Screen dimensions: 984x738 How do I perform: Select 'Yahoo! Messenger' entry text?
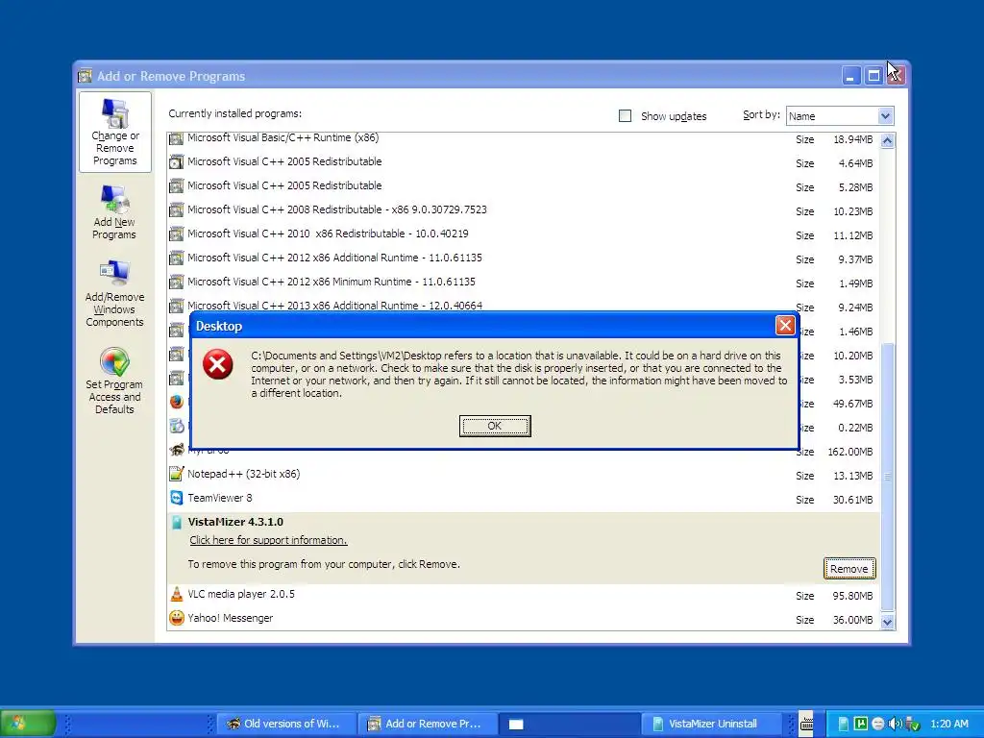(231, 618)
